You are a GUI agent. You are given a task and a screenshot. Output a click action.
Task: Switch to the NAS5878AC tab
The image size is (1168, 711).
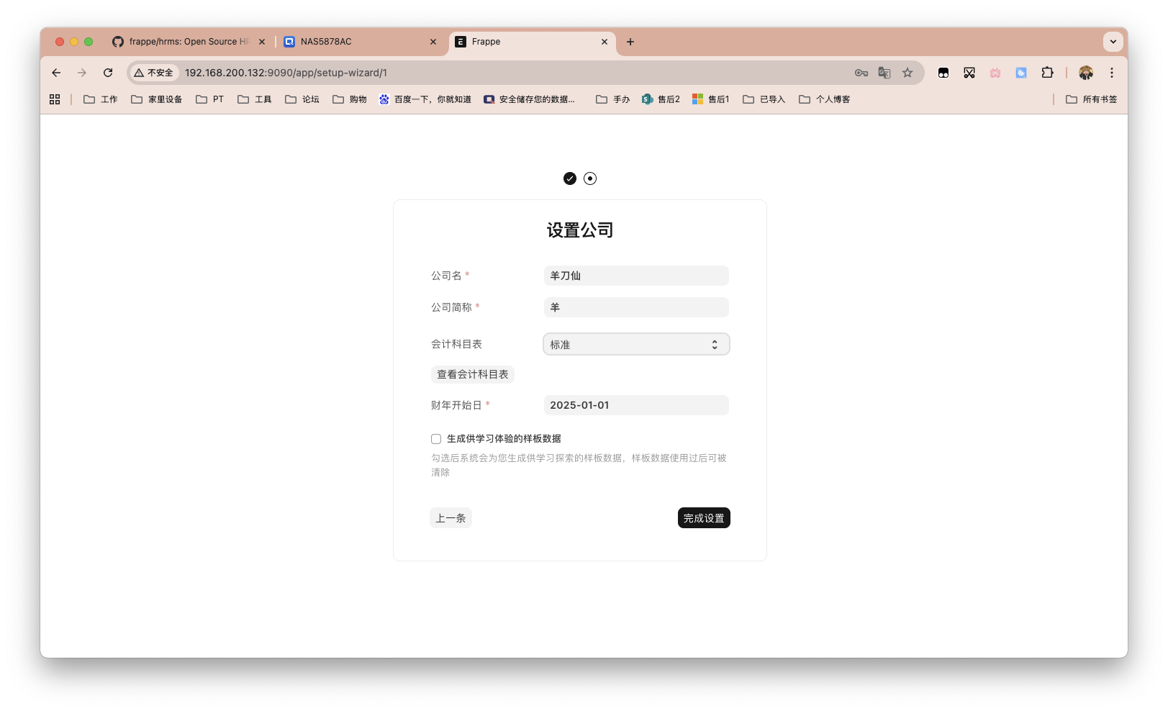353,42
